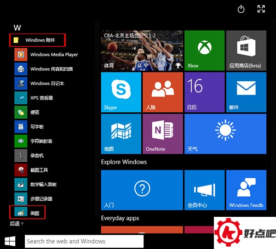Open Windows 日记本 icon
The width and height of the screenshot is (276, 249).
pyautogui.click(x=21, y=83)
